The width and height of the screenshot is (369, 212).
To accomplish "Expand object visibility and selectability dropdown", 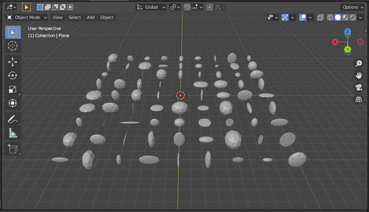I will pos(273,17).
